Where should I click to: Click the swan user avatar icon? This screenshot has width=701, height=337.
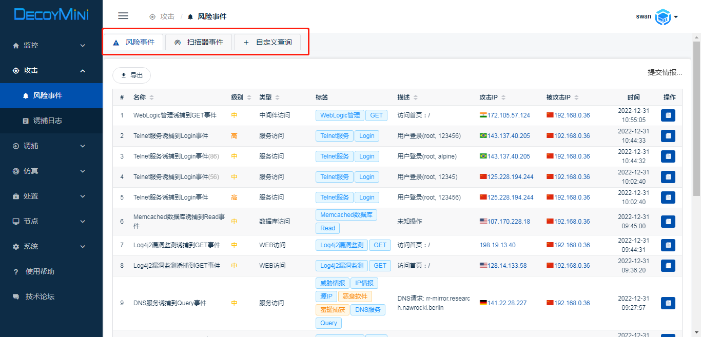point(664,17)
